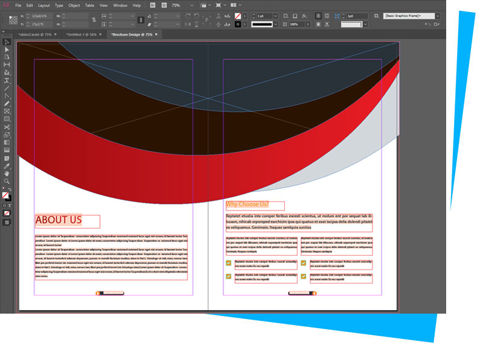Screen dimensions: 483x345
Task: Switch to the slider2.indd document tab
Action: (x=35, y=34)
